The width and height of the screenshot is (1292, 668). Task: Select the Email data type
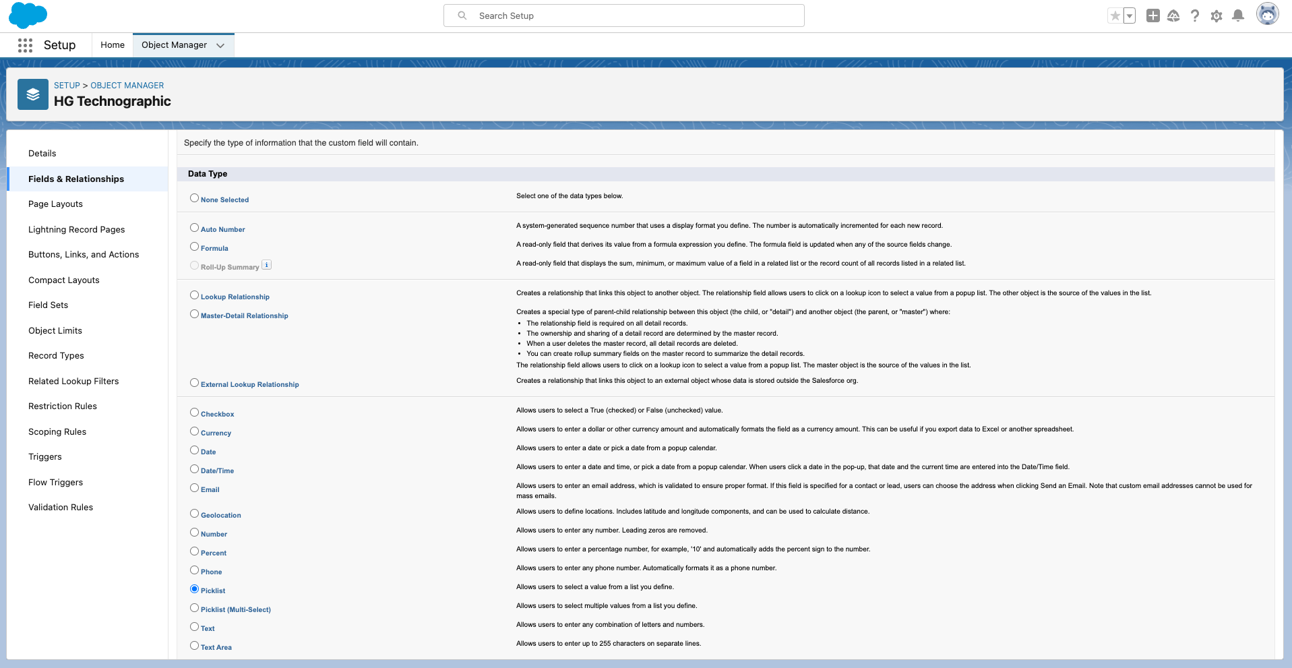click(x=194, y=488)
